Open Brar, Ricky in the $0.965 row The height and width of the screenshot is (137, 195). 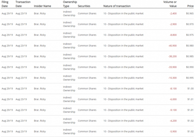pos(40,13)
